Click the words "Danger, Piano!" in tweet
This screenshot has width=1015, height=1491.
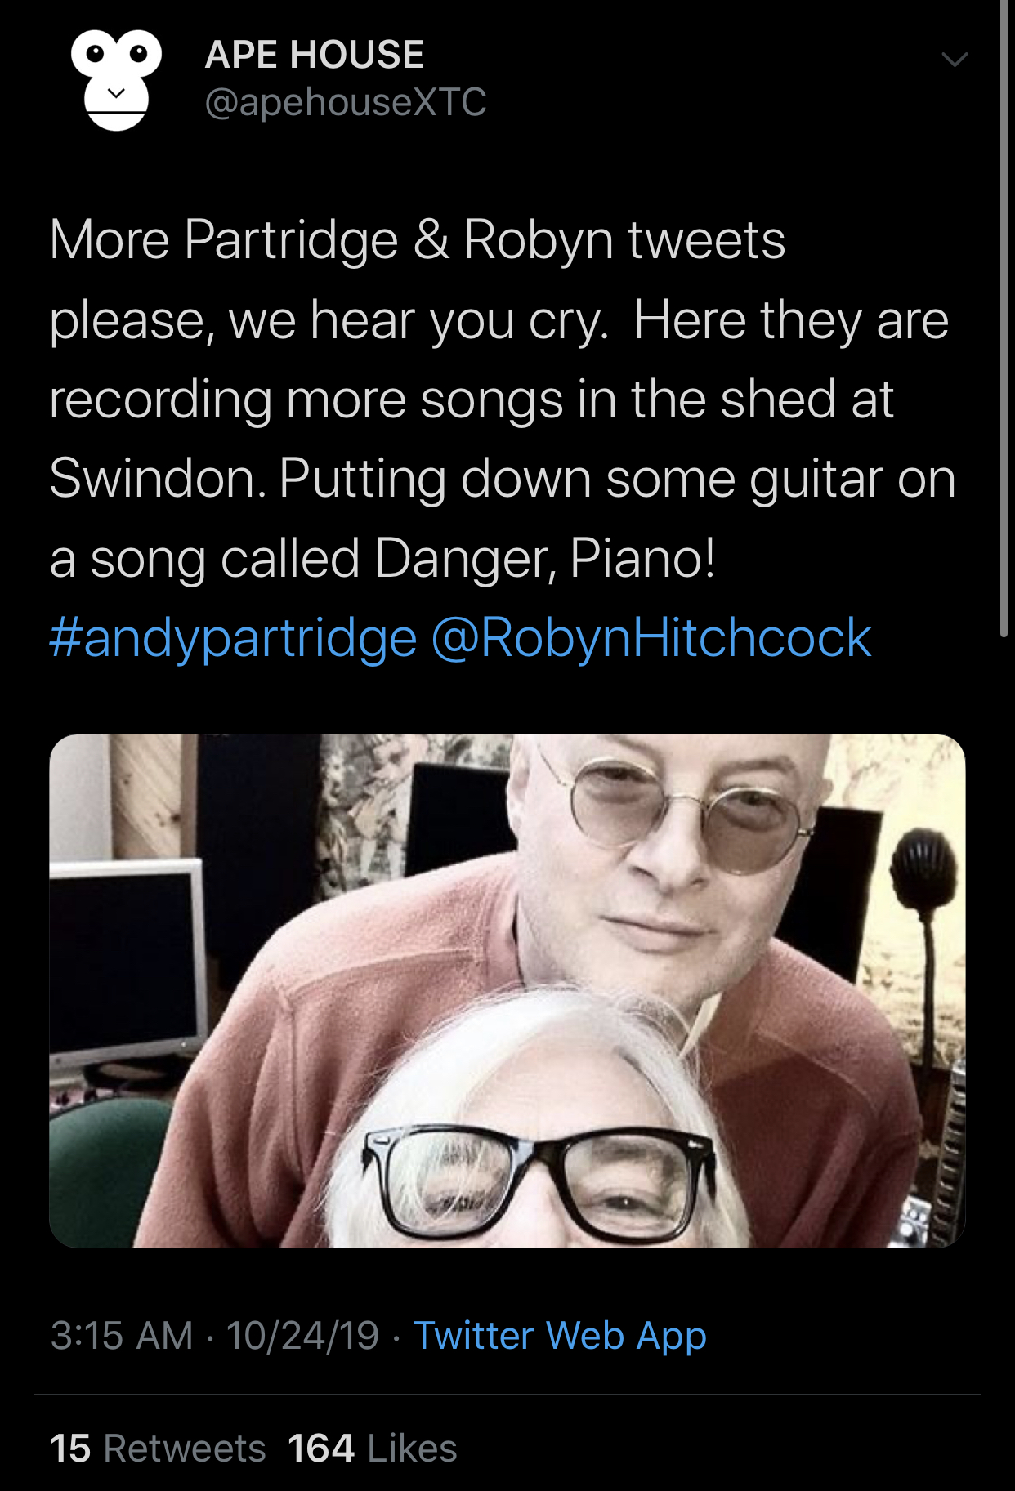click(x=545, y=559)
